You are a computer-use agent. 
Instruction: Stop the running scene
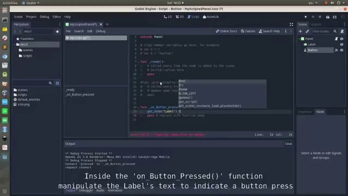pos(320,17)
